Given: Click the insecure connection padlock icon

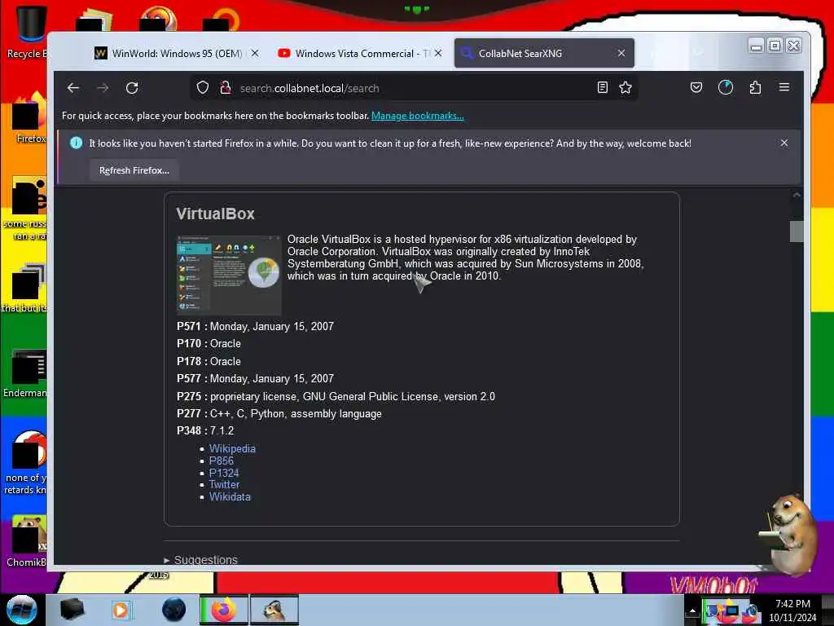Looking at the screenshot, I should point(226,87).
